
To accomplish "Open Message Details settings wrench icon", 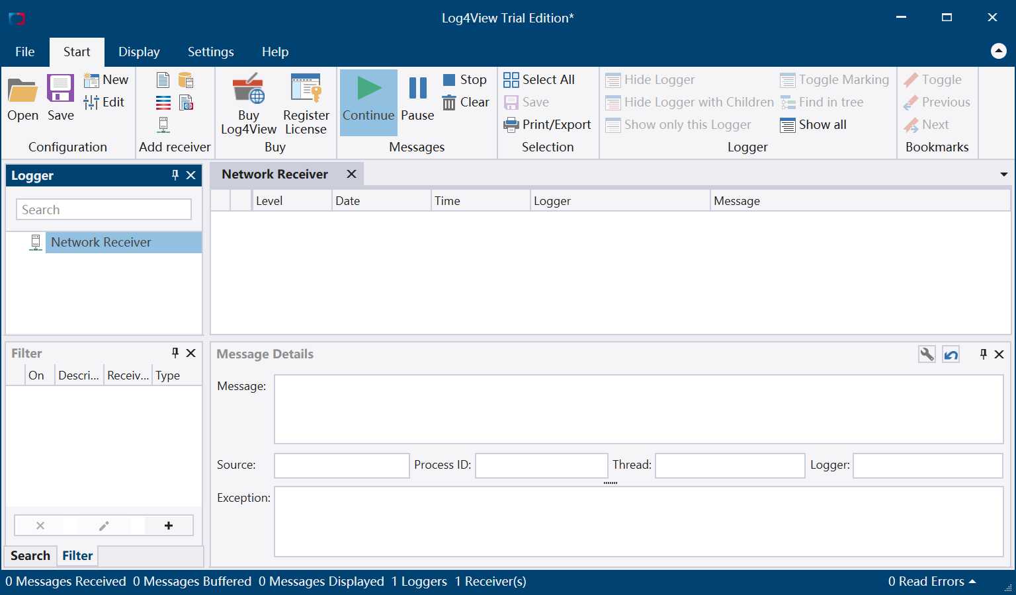I will click(927, 354).
